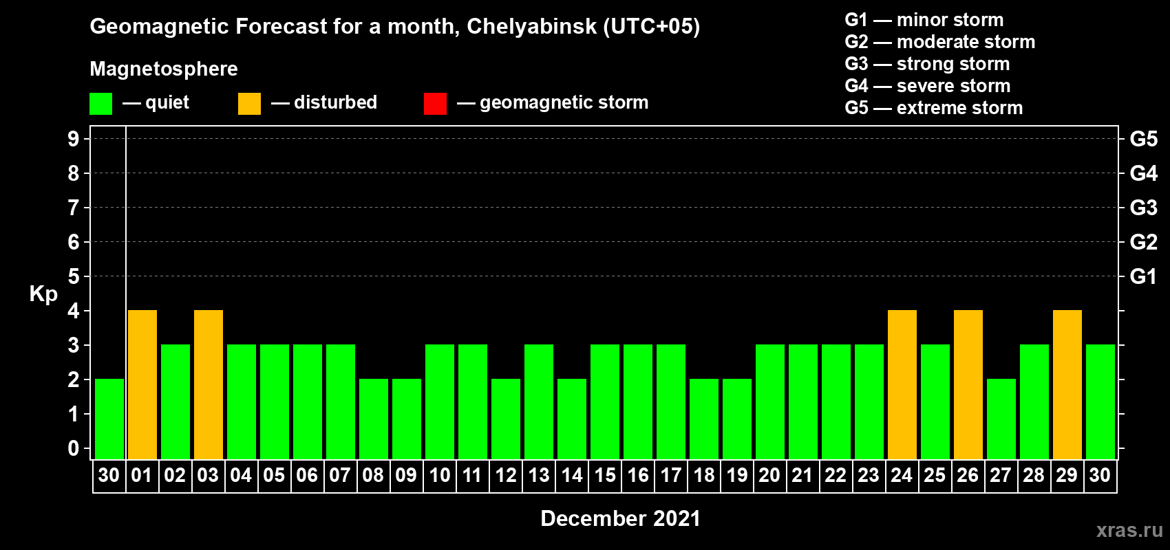1170x550 pixels.
Task: Click the Kp axis label
Action: tap(43, 294)
